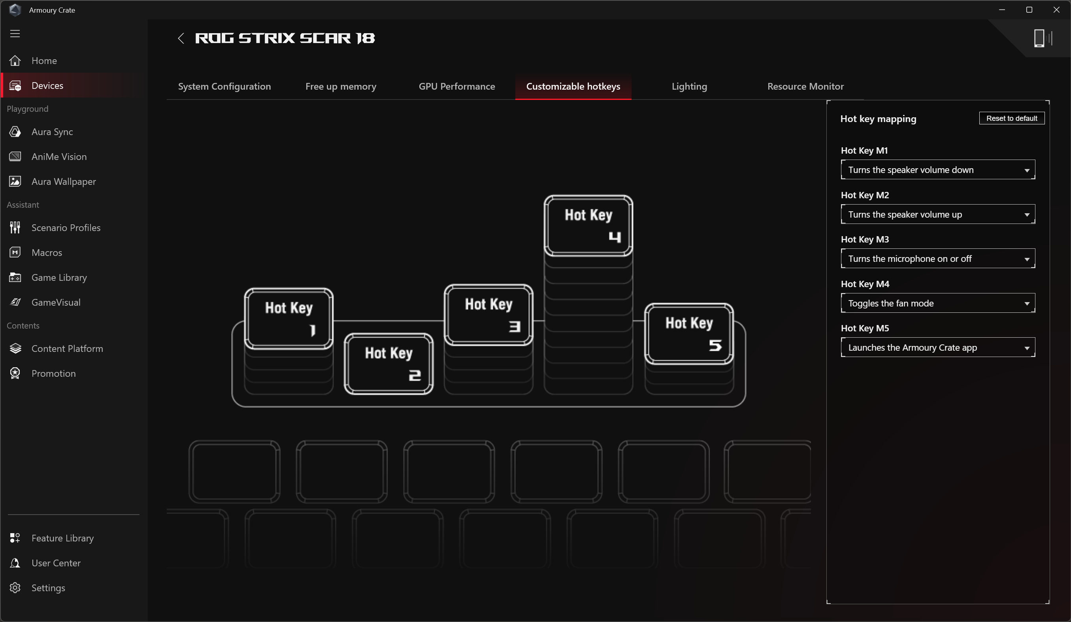
Task: Click the Game Library icon
Action: pos(15,277)
